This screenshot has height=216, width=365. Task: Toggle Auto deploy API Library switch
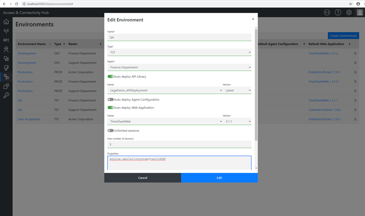pyautogui.click(x=111, y=76)
